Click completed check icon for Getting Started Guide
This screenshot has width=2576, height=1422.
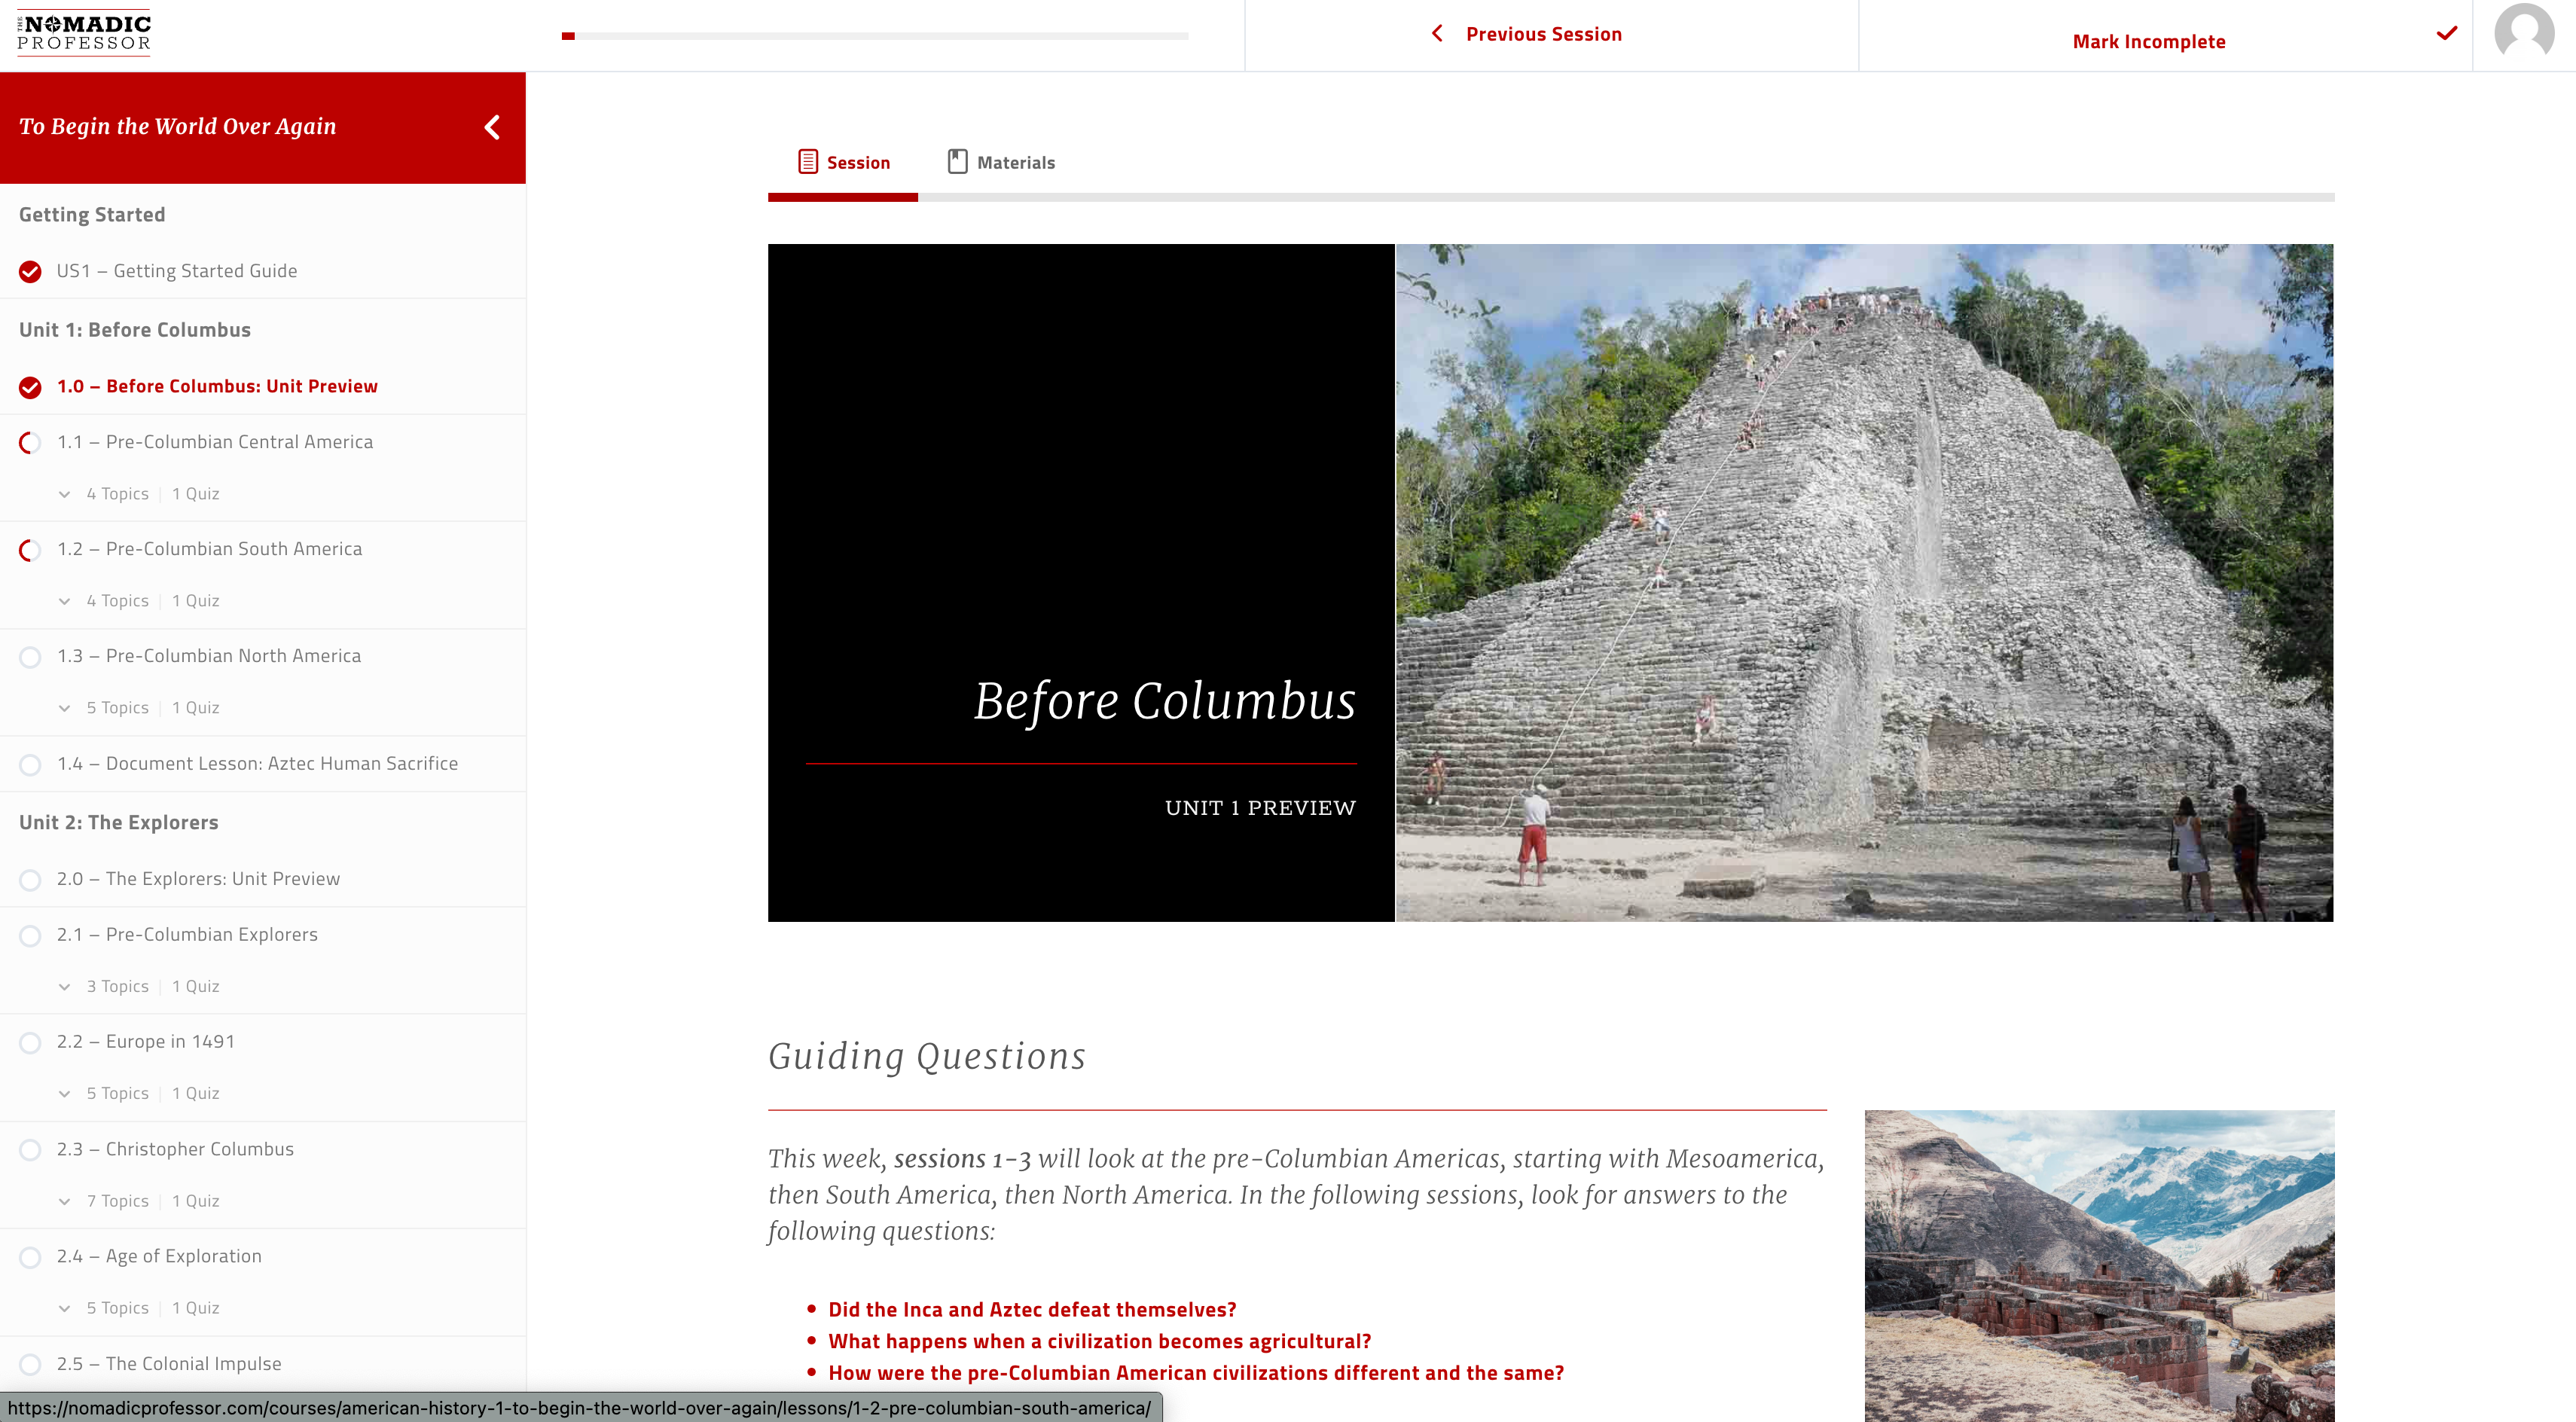click(x=31, y=271)
